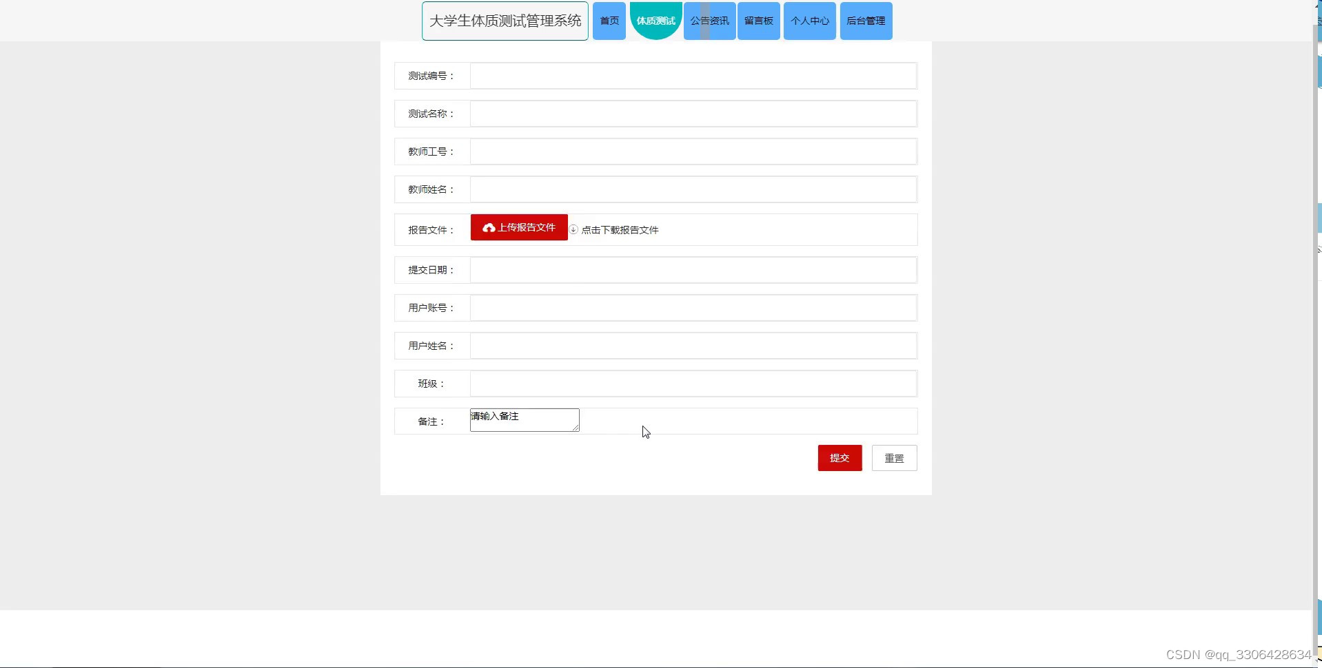
Task: Focus the 提交日期 input field
Action: point(693,270)
